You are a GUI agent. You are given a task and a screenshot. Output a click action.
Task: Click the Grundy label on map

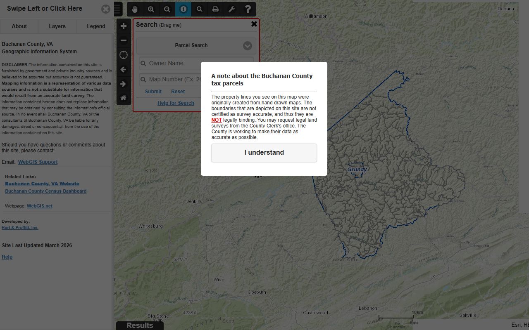(x=357, y=169)
